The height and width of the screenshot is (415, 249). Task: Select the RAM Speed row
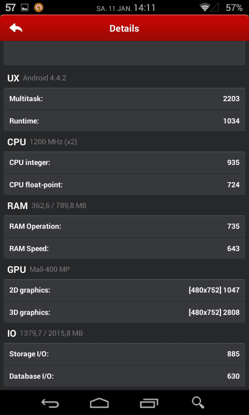[x=125, y=248]
